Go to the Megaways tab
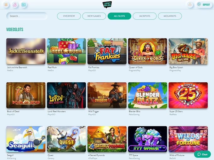214x160 pixels. click(x=170, y=16)
